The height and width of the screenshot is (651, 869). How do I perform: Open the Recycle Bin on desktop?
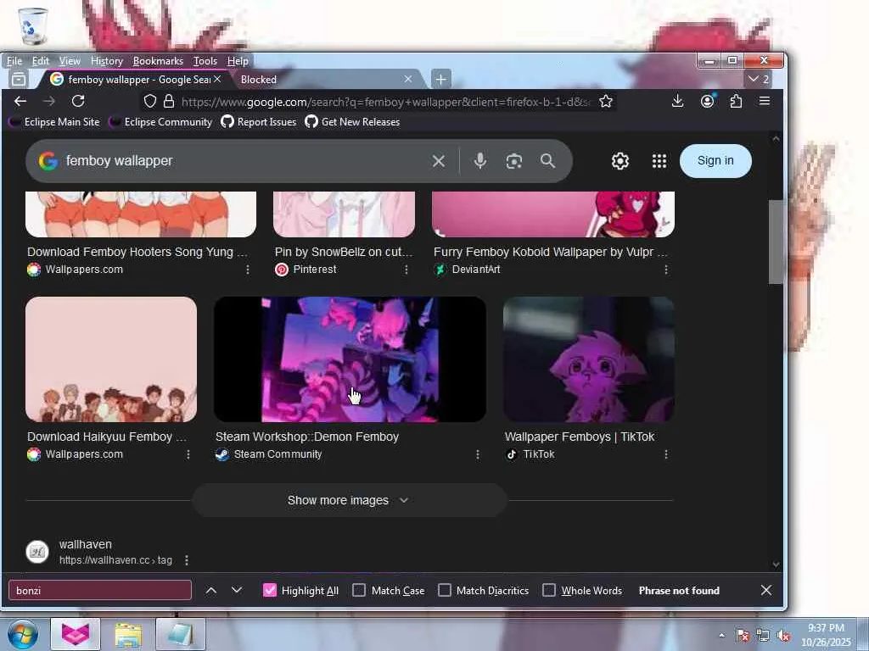tap(33, 26)
